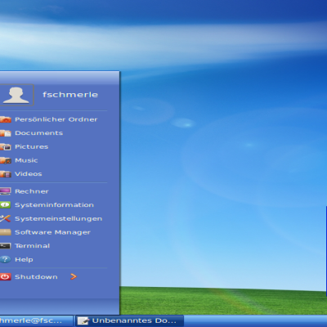Viewport: 327px width, 327px height.
Task: Launch Terminal from menu text
Action: (33, 246)
